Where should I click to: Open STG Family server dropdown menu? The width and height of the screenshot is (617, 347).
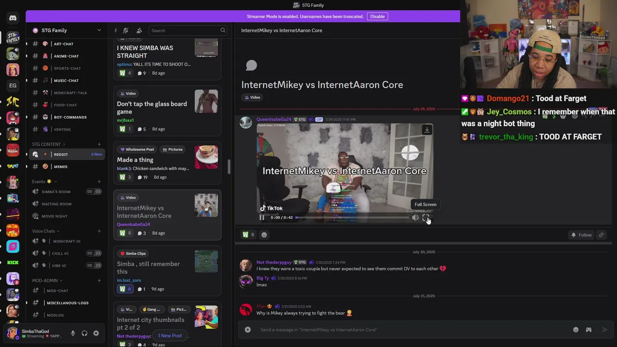(x=67, y=30)
